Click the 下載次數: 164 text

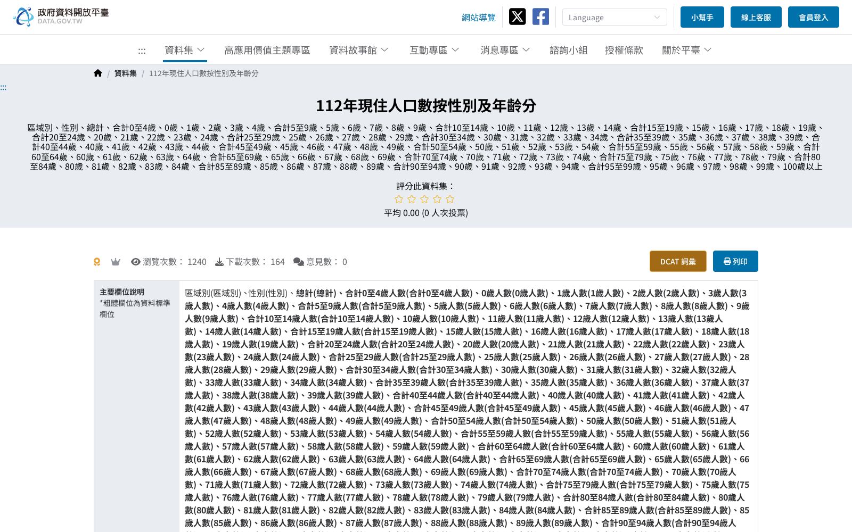[256, 262]
